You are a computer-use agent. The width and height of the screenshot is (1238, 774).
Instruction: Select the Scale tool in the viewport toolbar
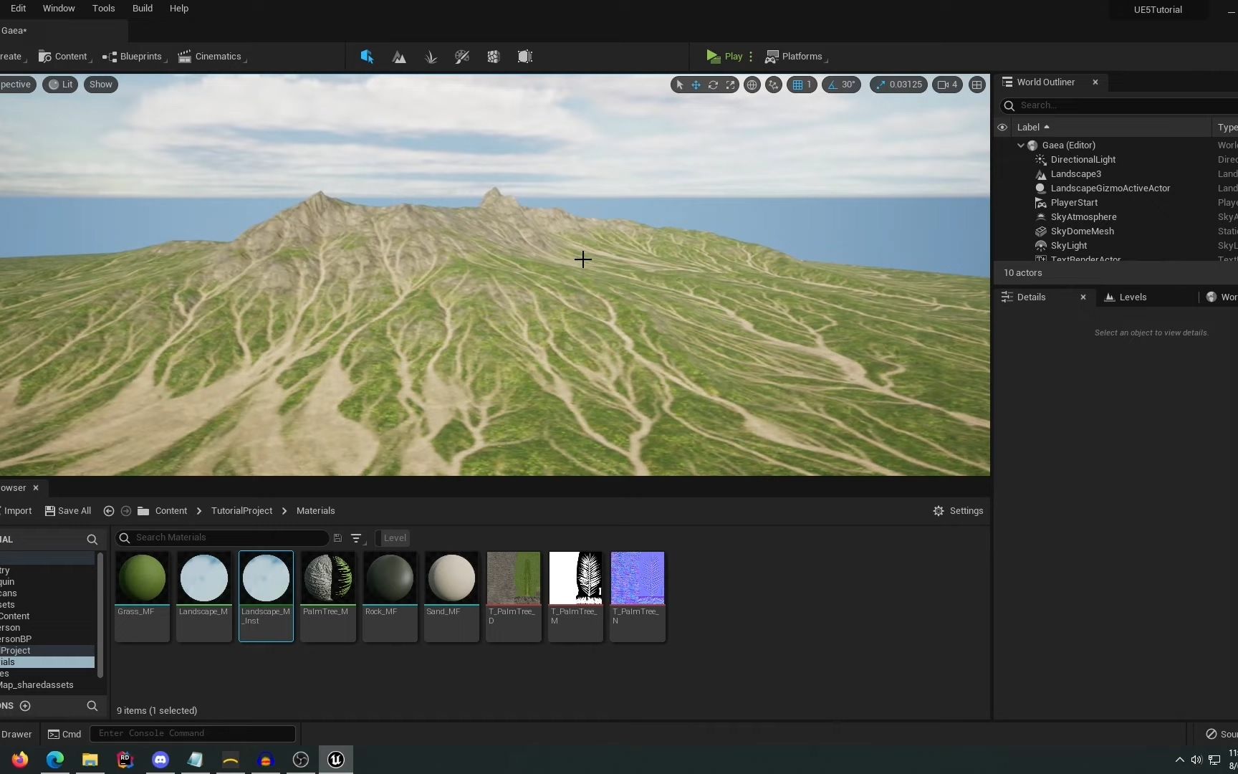coord(731,85)
